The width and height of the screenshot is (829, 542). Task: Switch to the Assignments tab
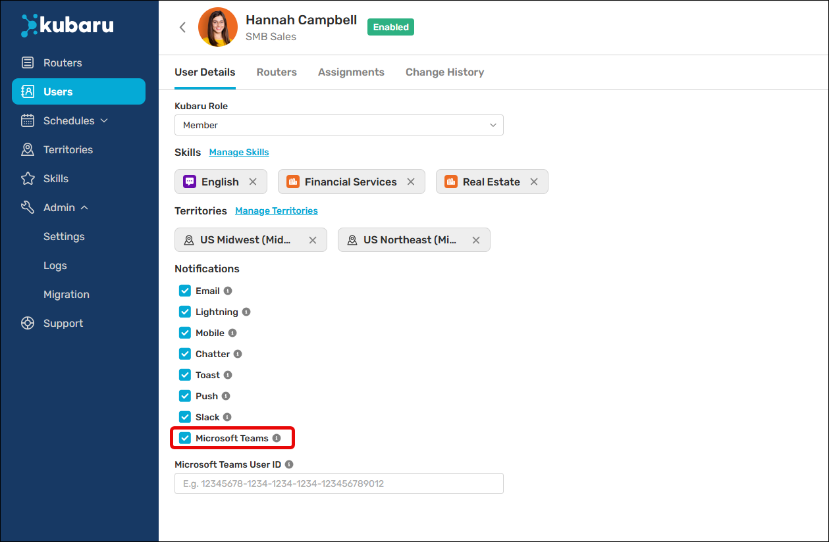[351, 72]
